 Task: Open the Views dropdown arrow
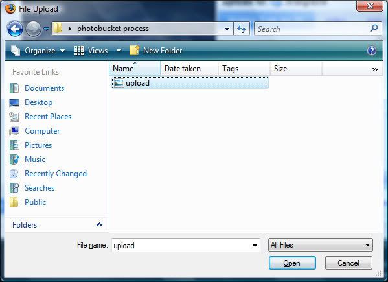[119, 51]
